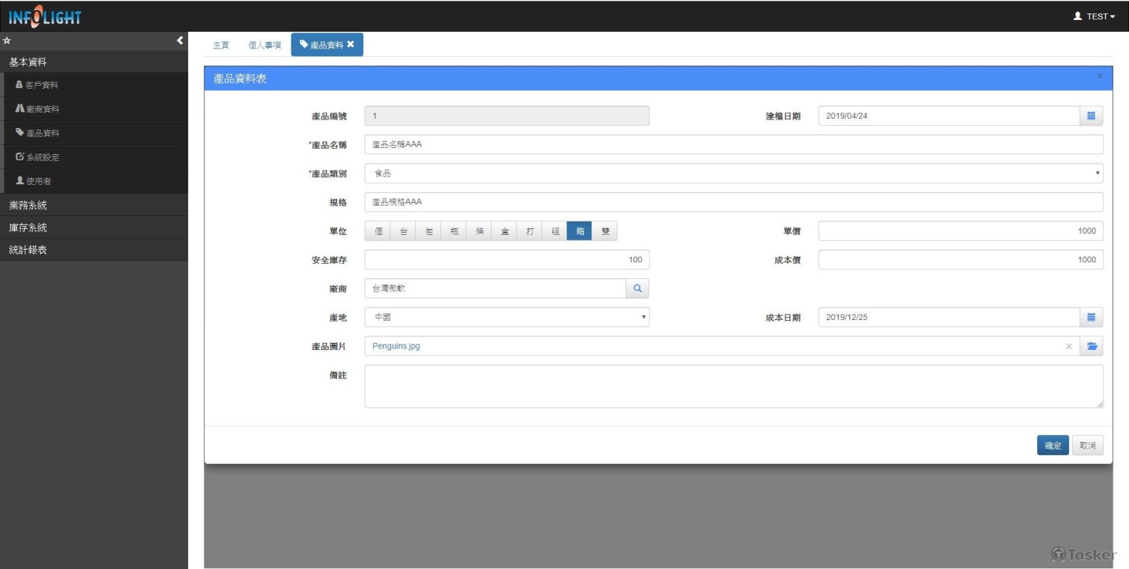This screenshot has width=1129, height=569.
Task: Open the 產地 dropdown showing 中國
Action: pyautogui.click(x=506, y=317)
